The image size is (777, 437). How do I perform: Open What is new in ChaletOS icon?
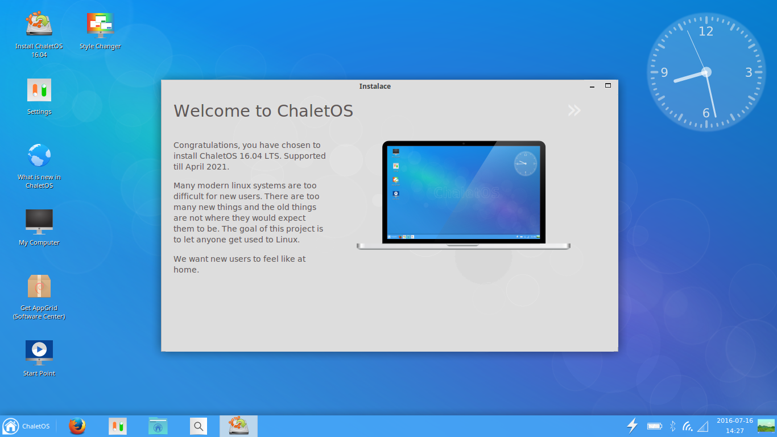pos(39,165)
